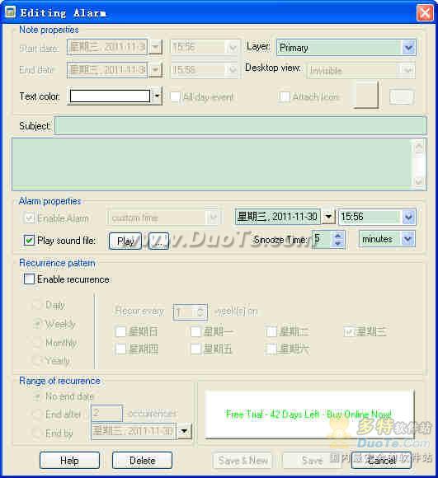
Task: Check the 星期一 weekday checkbox
Action: point(195,331)
